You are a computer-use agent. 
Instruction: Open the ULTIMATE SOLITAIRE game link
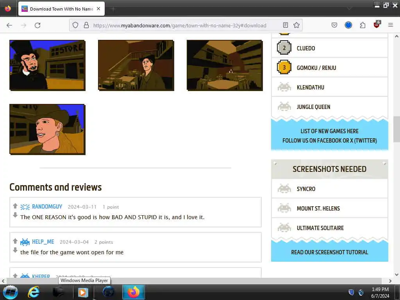(x=320, y=228)
